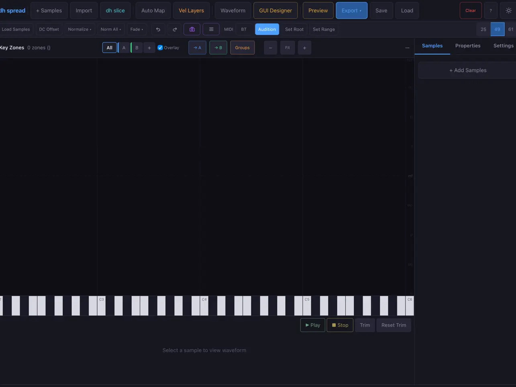
Task: Toggle the Overlay checkbox
Action: tap(160, 48)
